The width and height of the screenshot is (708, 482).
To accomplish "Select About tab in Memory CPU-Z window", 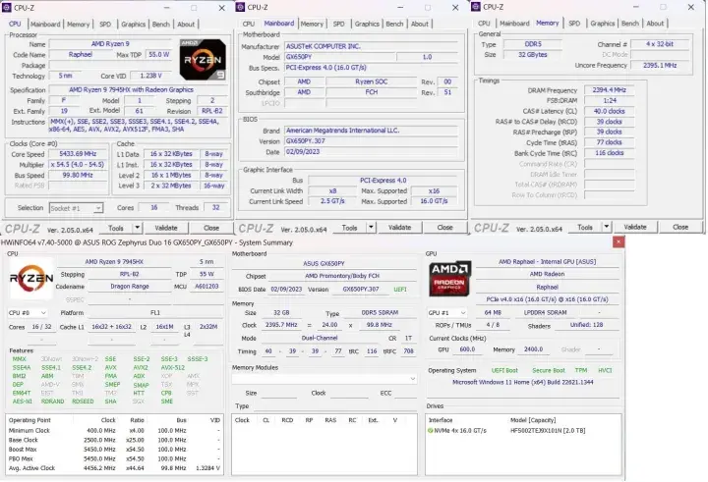I will click(655, 23).
